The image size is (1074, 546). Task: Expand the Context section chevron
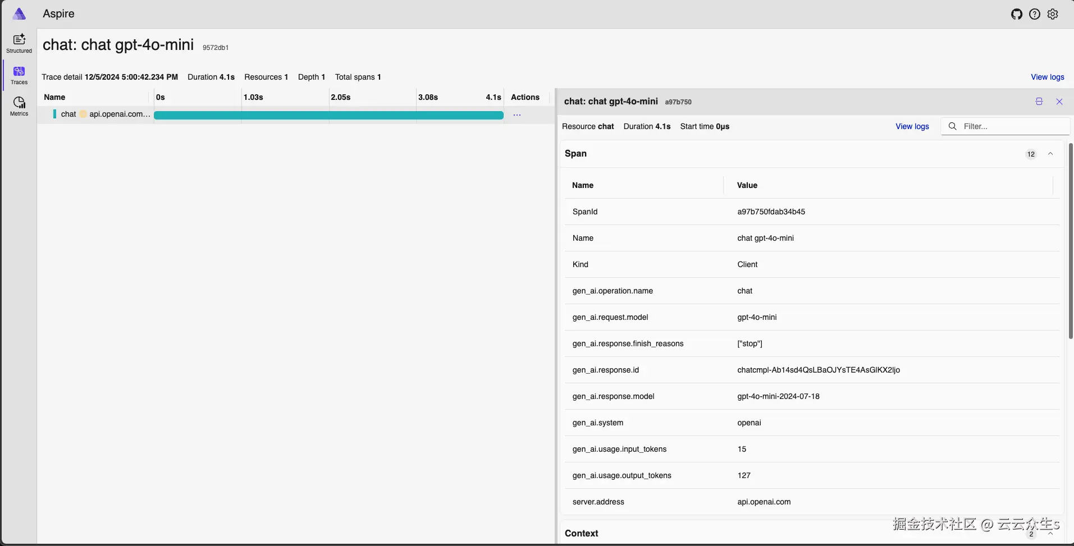[1050, 534]
